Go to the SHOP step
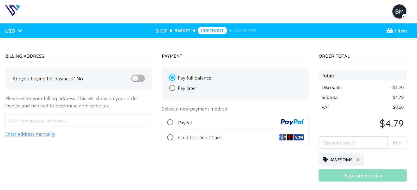417x190 pixels. [x=161, y=31]
